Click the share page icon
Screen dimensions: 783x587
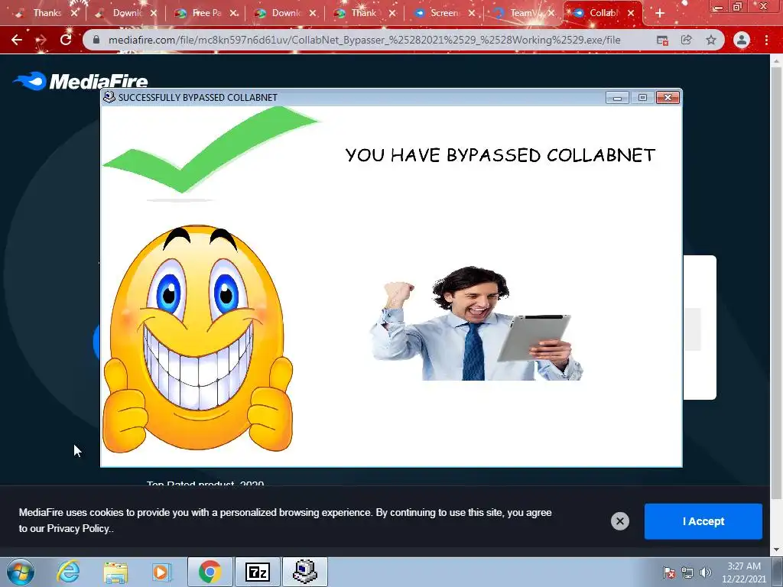coord(687,40)
